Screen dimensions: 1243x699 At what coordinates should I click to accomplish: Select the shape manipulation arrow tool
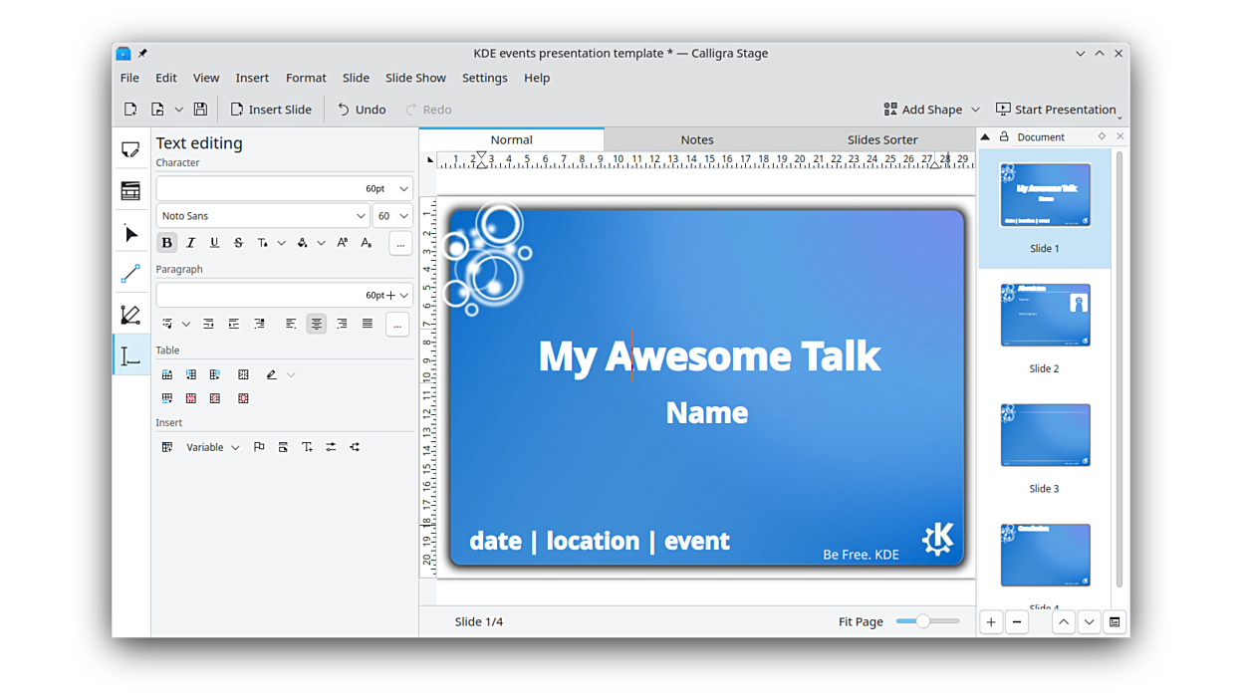point(130,235)
